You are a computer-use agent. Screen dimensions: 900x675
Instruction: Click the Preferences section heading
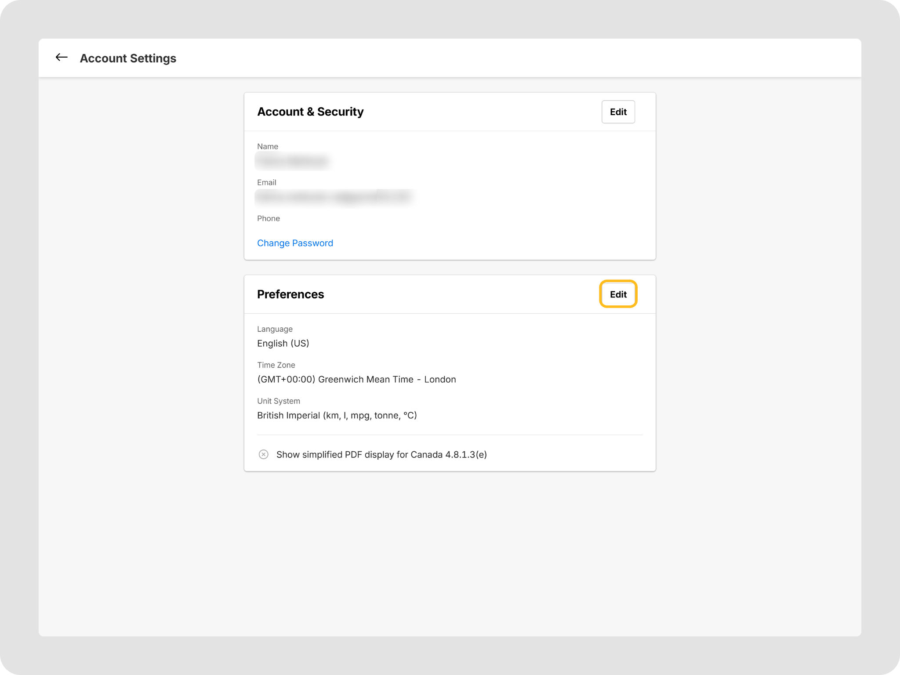click(290, 294)
